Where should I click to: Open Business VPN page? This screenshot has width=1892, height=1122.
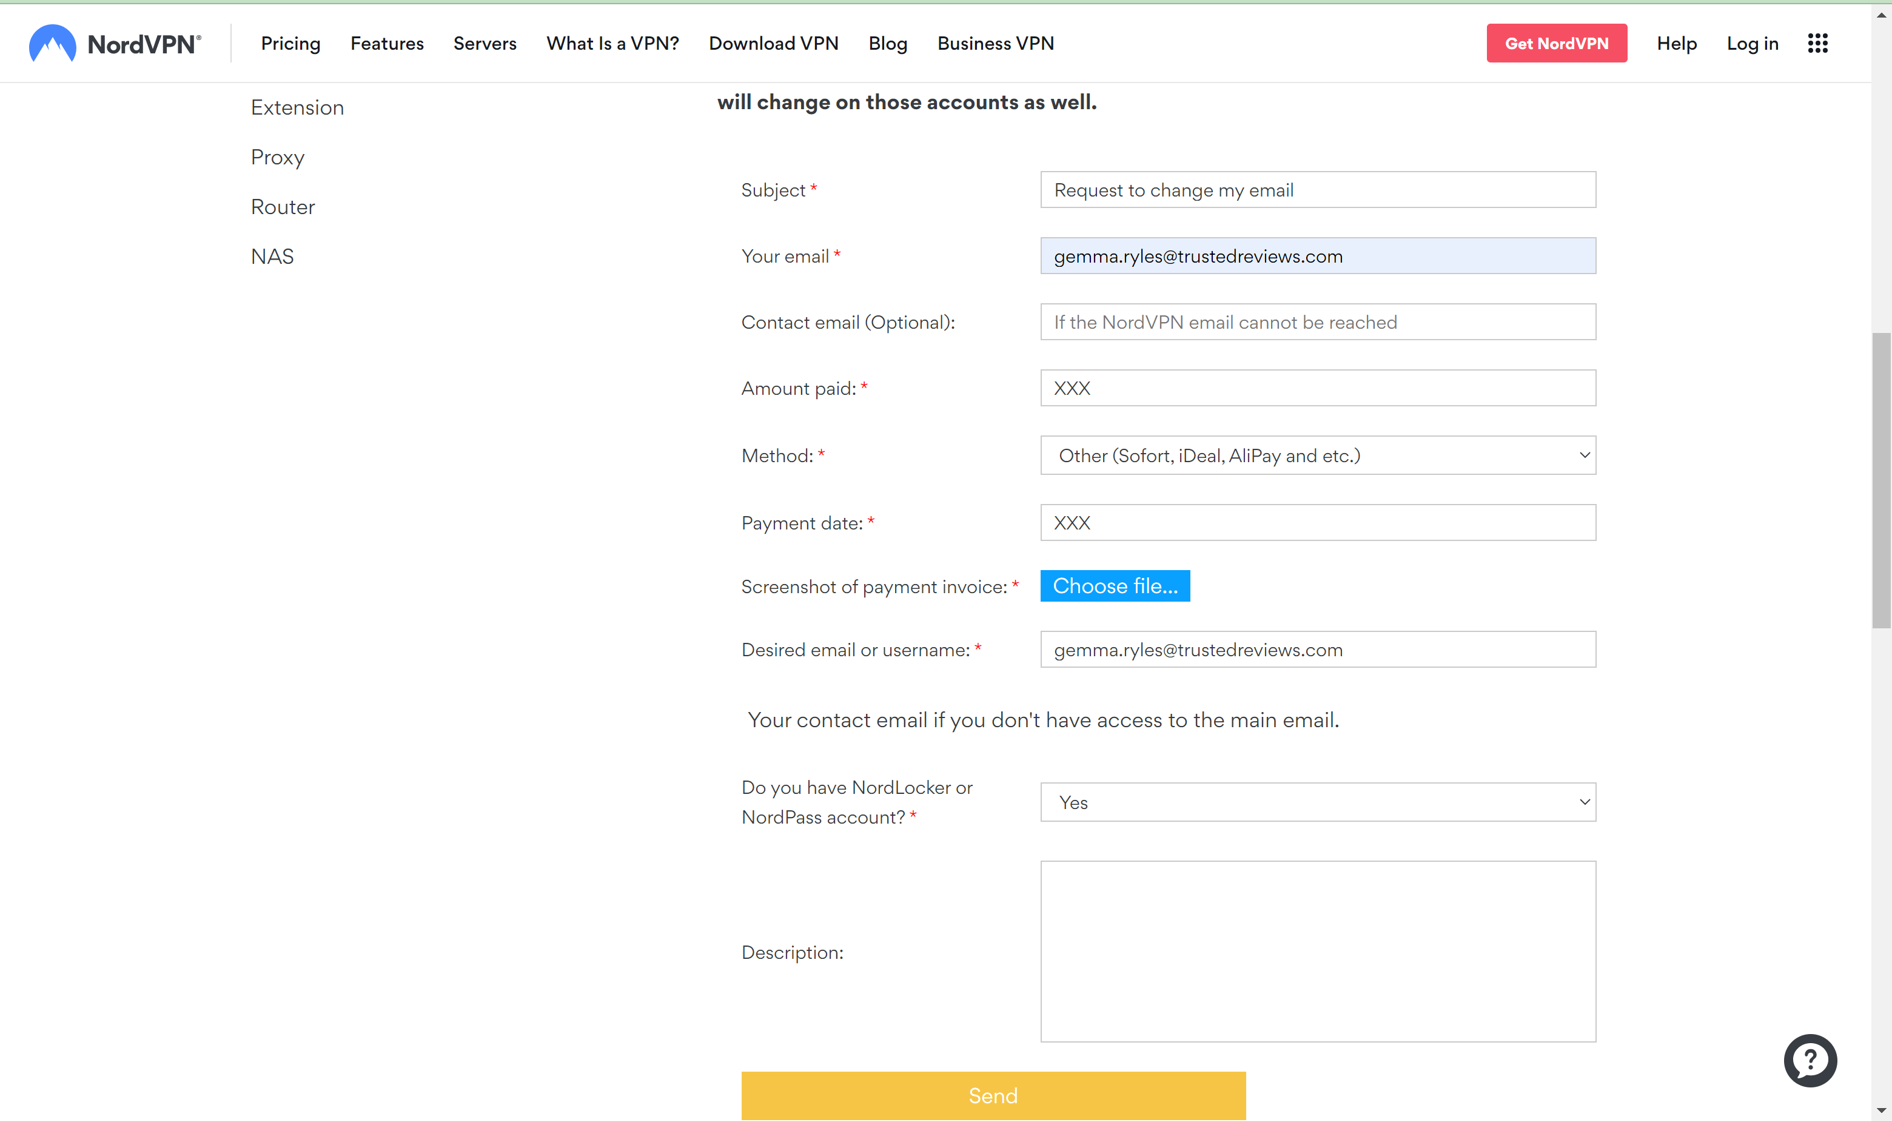[996, 43]
